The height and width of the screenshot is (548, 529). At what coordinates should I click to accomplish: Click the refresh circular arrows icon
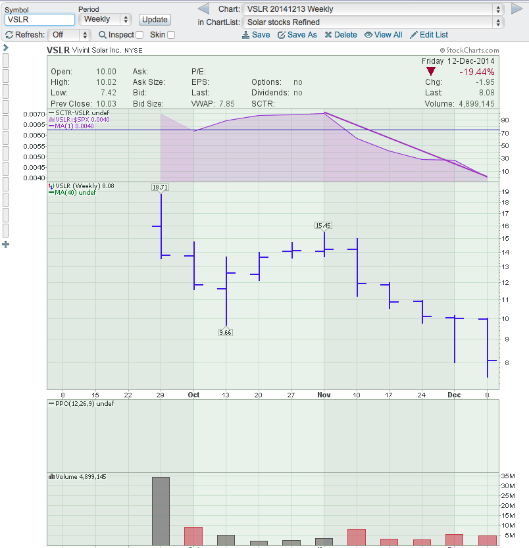pyautogui.click(x=9, y=35)
